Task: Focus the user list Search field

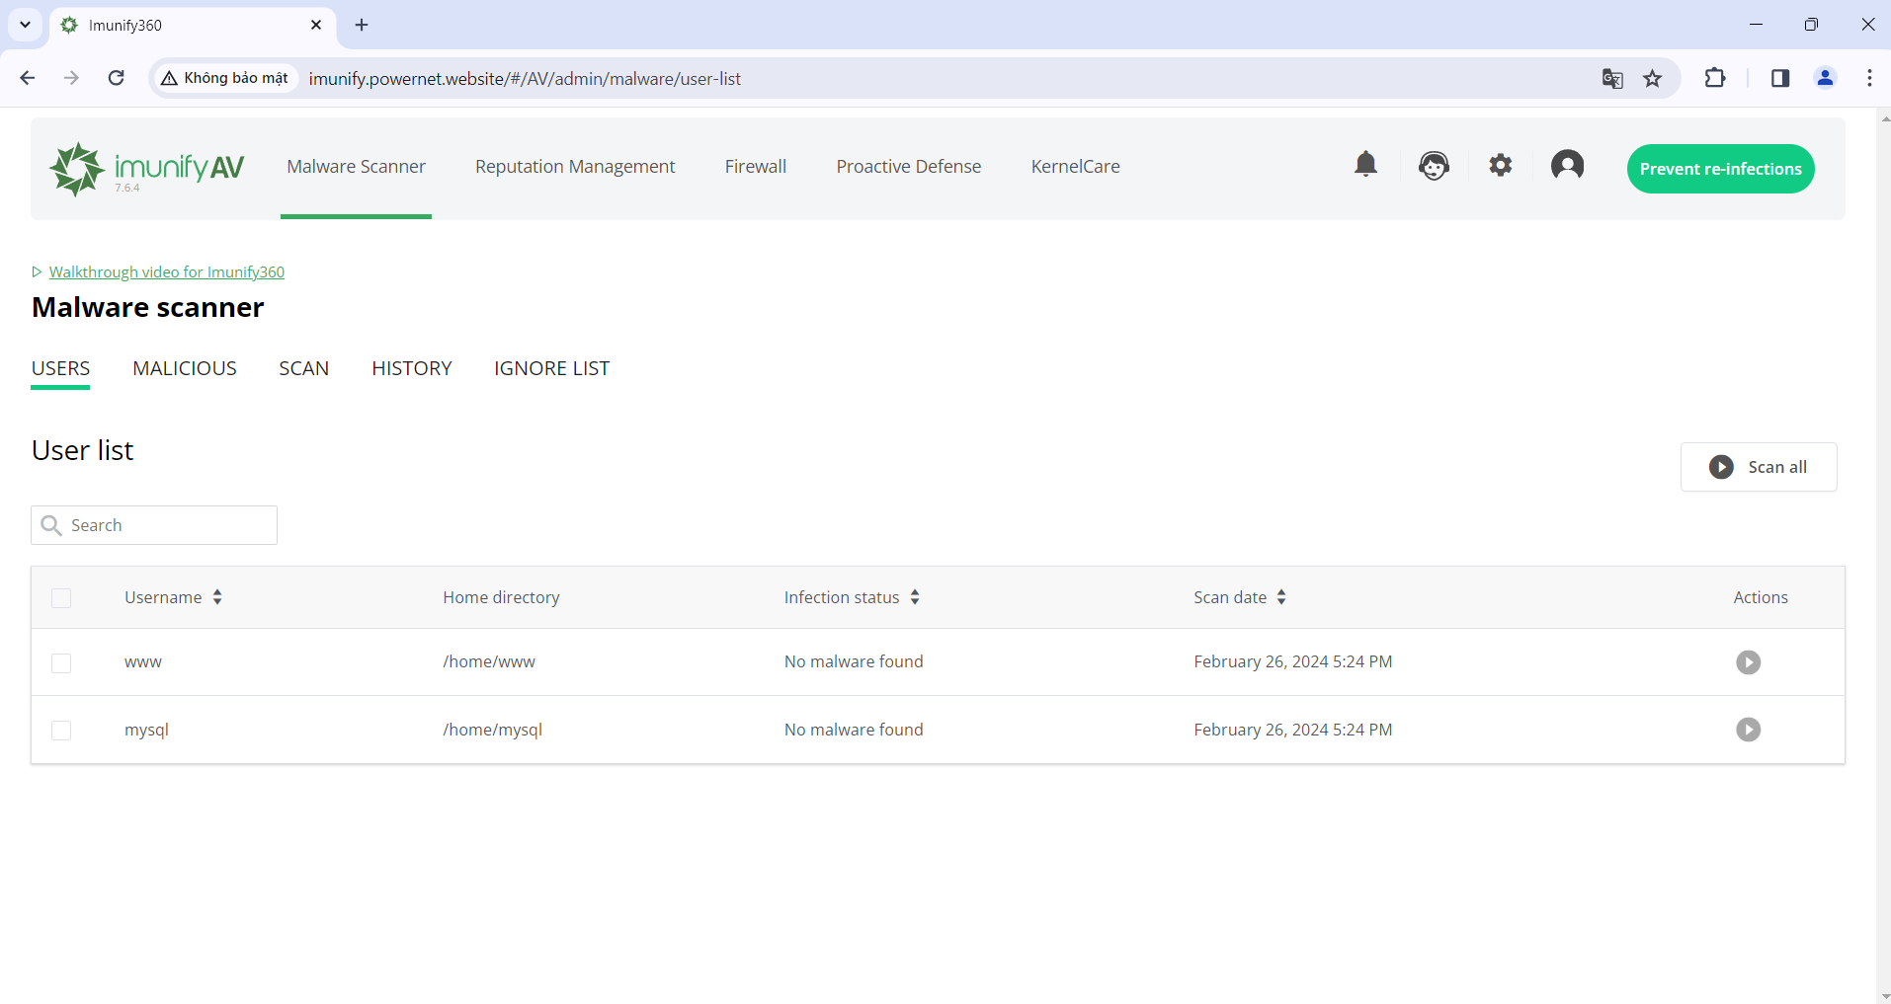Action: (168, 525)
